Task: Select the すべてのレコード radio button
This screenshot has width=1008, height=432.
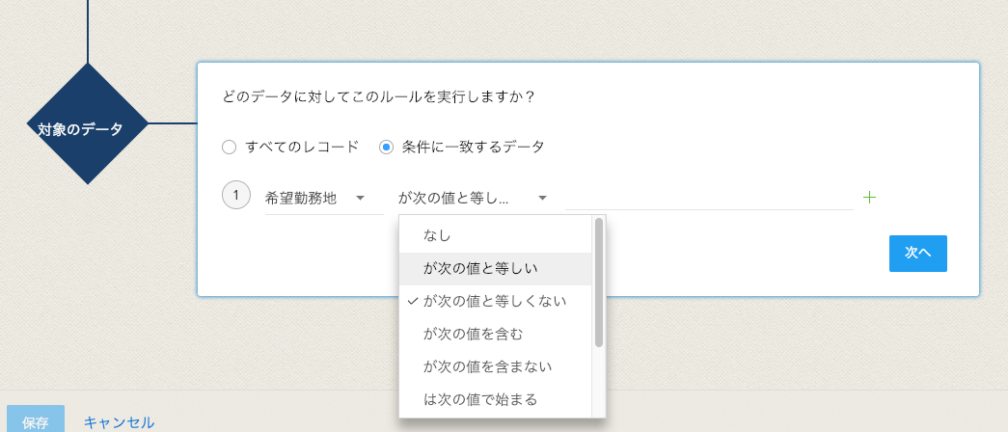Action: click(x=229, y=148)
